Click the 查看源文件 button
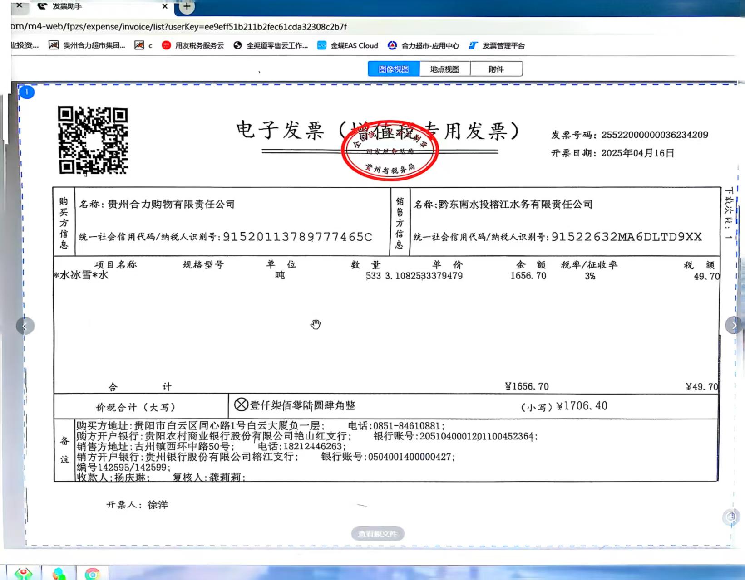The width and height of the screenshot is (745, 580). pyautogui.click(x=378, y=534)
